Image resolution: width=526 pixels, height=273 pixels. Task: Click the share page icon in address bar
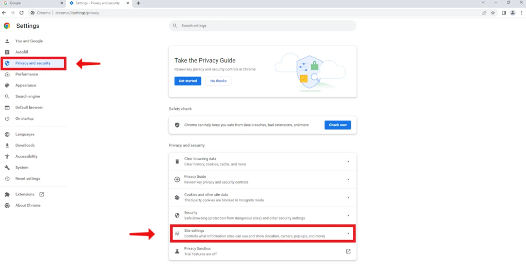(484, 13)
